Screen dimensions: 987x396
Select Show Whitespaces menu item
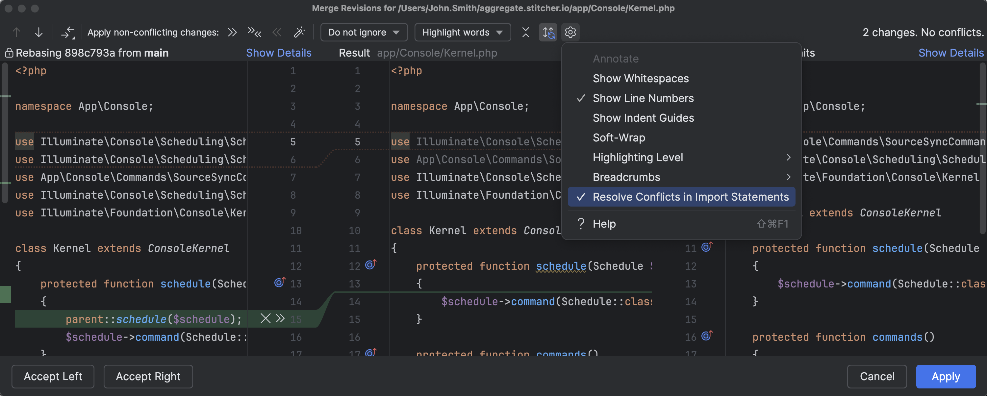click(x=640, y=79)
